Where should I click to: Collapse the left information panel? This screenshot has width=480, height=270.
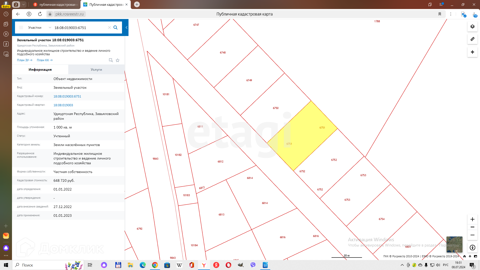tap(126, 27)
